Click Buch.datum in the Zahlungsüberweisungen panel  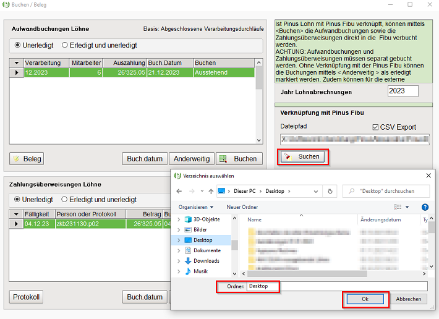[145, 297]
